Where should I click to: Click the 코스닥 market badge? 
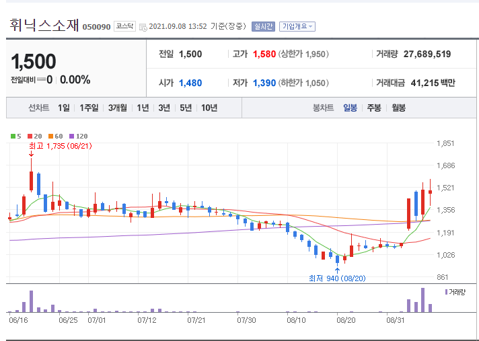(124, 26)
